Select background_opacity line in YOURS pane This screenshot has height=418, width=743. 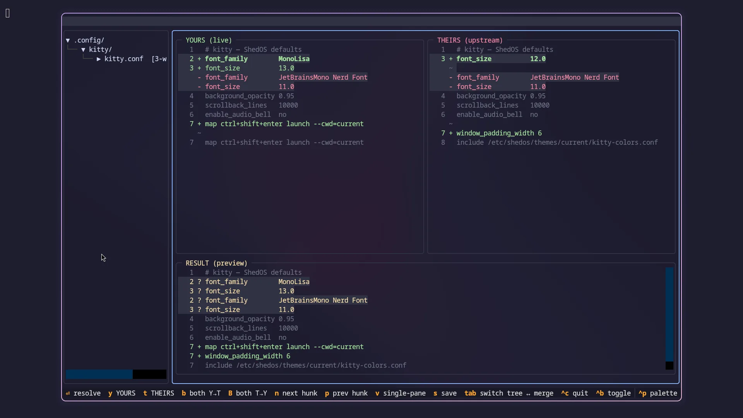pos(242,96)
